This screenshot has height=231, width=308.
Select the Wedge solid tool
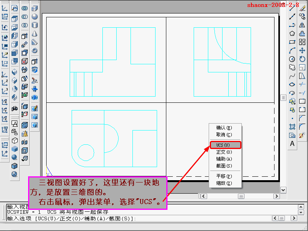tap(35, 42)
